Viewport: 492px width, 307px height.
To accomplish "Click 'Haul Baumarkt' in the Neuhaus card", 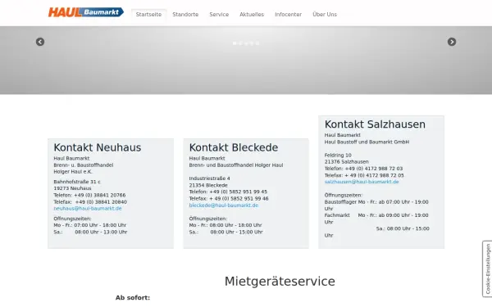I will click(71, 158).
